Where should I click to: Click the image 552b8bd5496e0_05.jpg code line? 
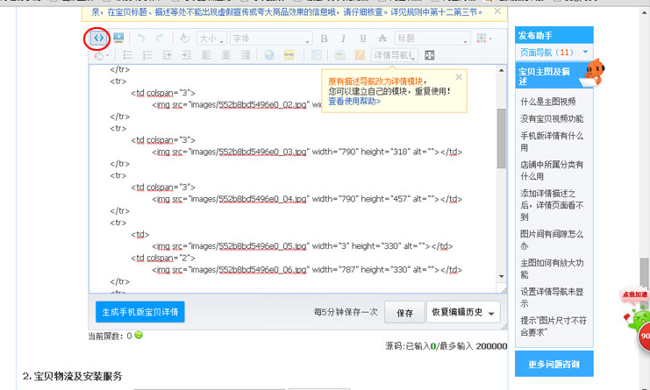(303, 246)
